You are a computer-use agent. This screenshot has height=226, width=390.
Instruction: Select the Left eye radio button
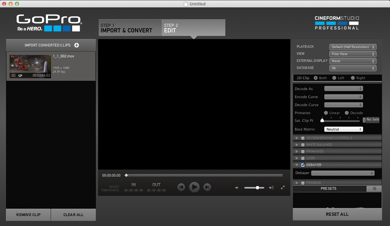(x=334, y=78)
